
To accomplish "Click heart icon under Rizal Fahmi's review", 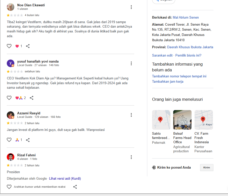I will (x=9, y=187).
